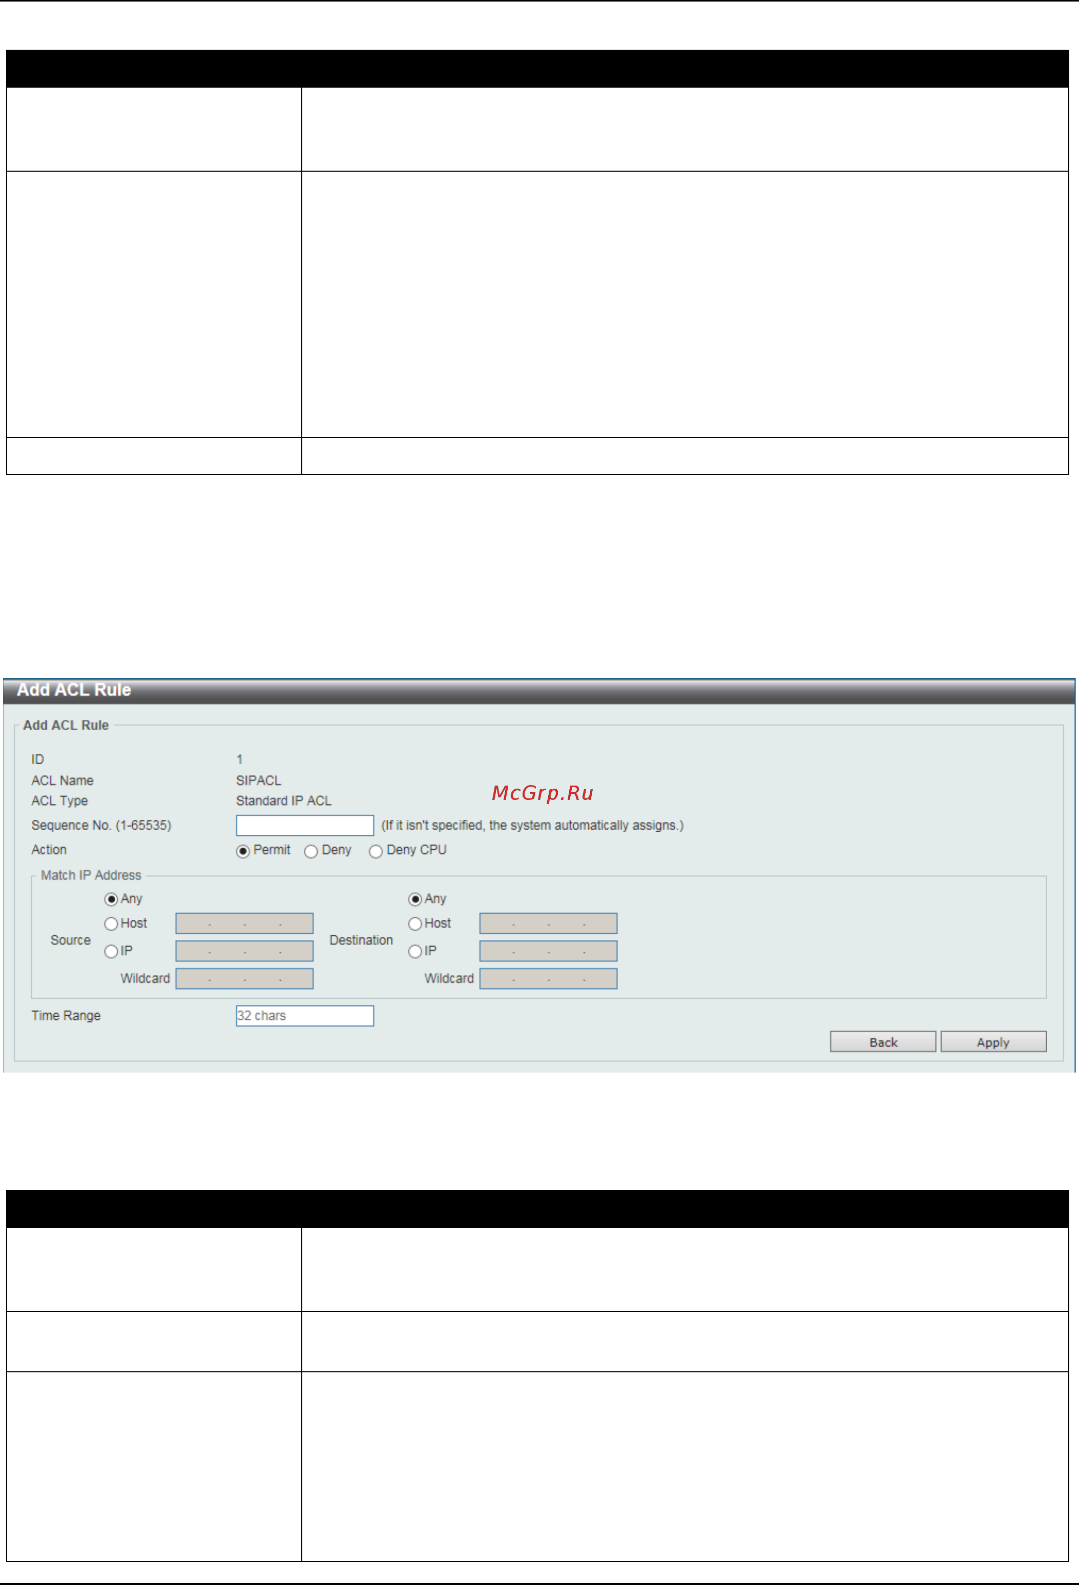Click the Time Range input field

tap(305, 1016)
